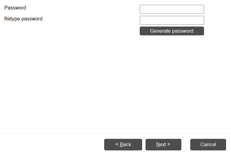Viewport: 231px width, 155px height.
Task: Focus the Retype password input field
Action: point(172,20)
